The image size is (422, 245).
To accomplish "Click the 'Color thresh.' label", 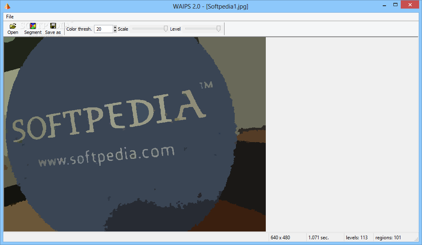I will [79, 29].
